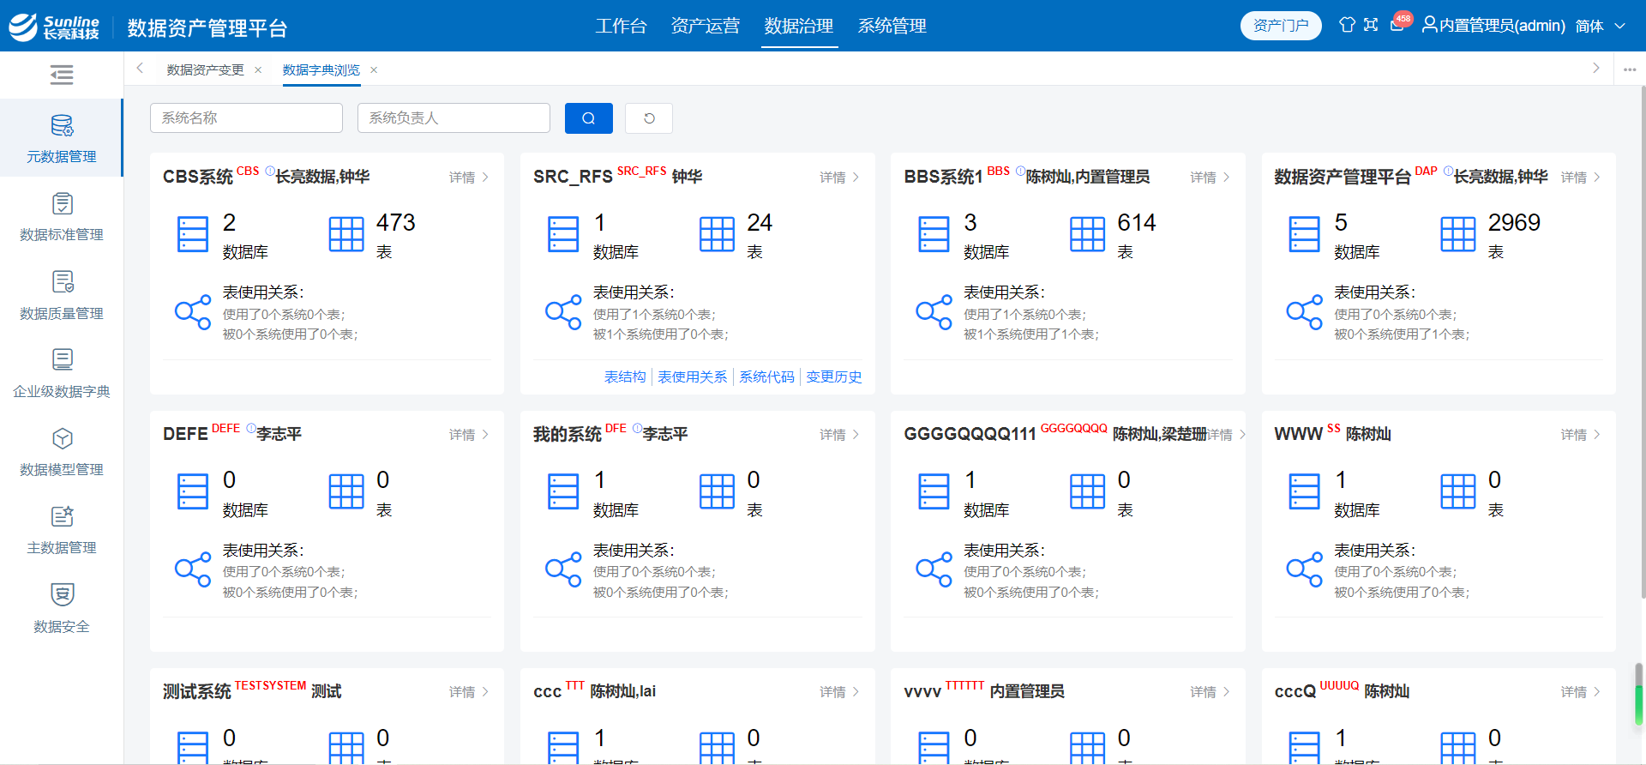This screenshot has height=765, width=1646.
Task: Open 数据模型管理 in the sidebar
Action: click(61, 452)
